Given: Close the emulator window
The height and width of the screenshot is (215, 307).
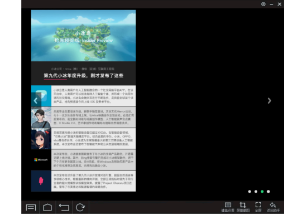Looking at the screenshot, I should [x=280, y=4].
